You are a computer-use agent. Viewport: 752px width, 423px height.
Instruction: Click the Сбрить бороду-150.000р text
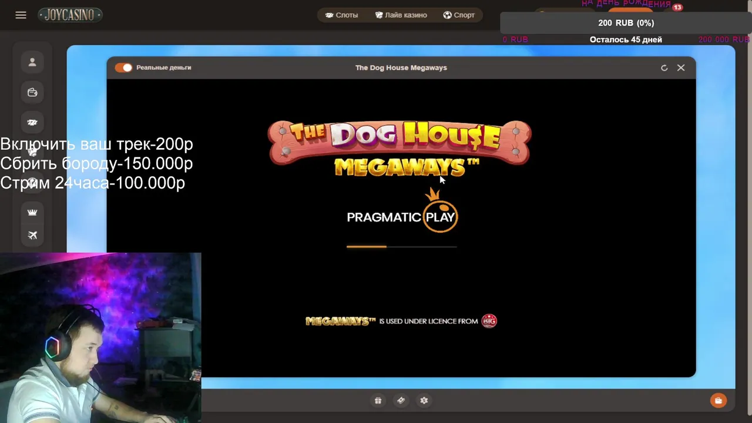(x=96, y=163)
